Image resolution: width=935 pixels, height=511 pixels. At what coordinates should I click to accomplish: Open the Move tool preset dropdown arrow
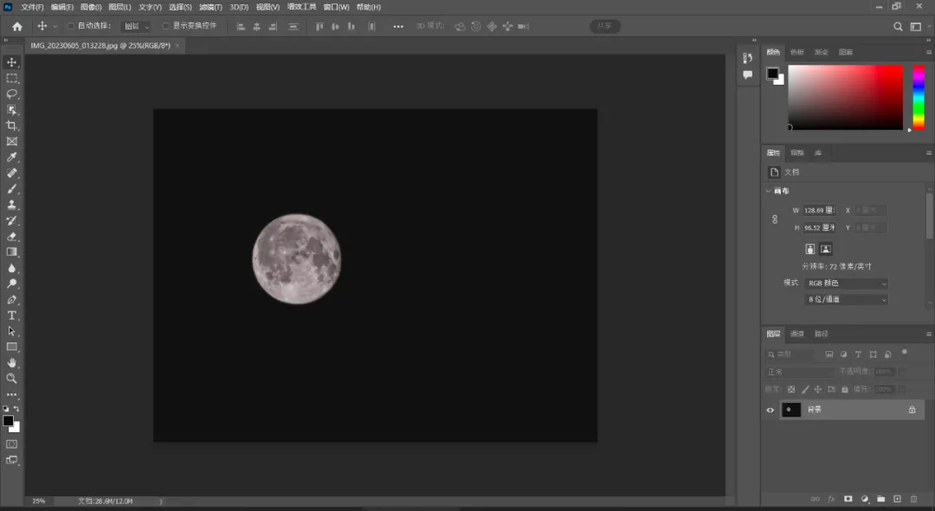point(55,26)
